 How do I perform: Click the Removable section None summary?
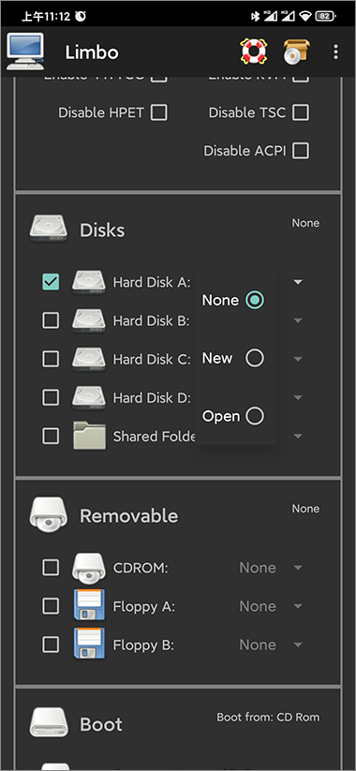[305, 509]
